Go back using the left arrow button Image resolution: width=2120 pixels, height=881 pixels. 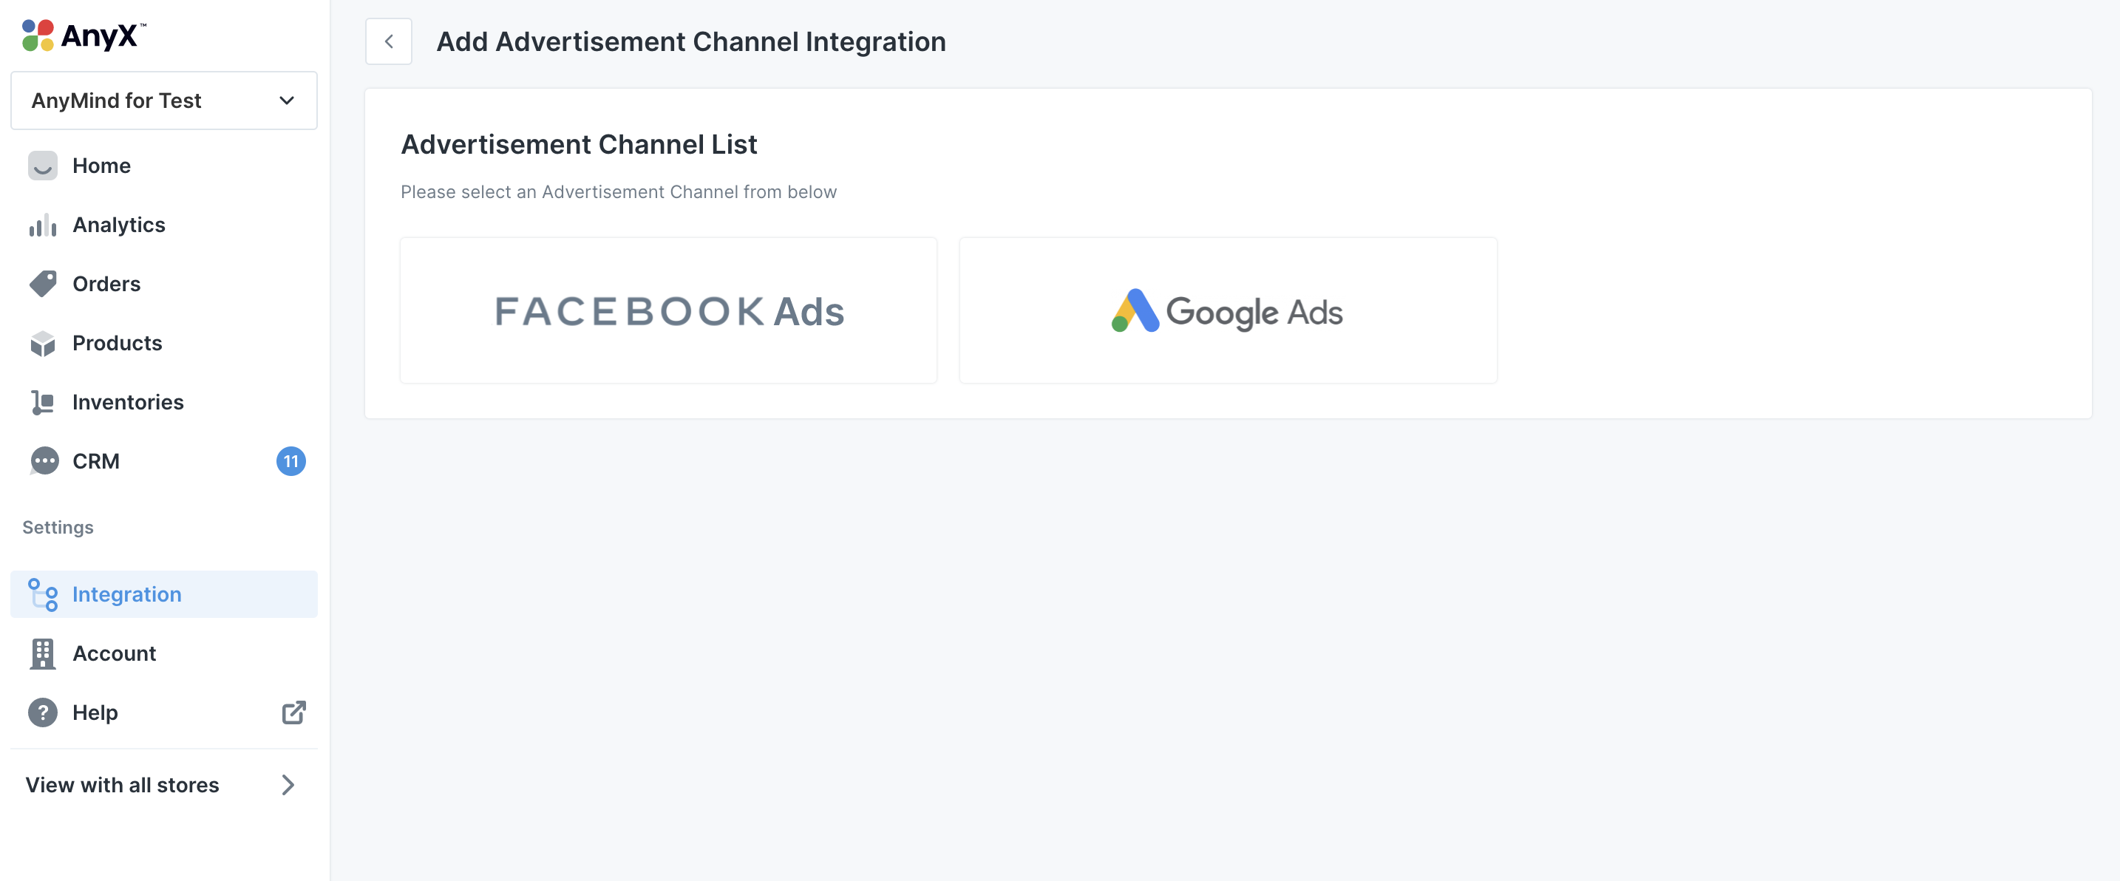(x=389, y=41)
